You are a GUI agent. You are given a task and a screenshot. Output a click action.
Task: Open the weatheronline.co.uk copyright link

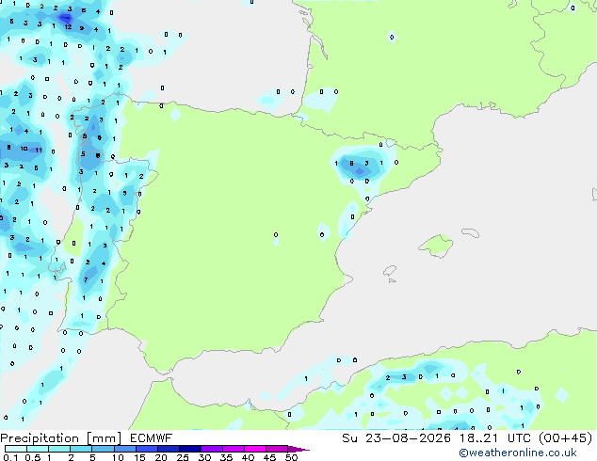[518, 453]
